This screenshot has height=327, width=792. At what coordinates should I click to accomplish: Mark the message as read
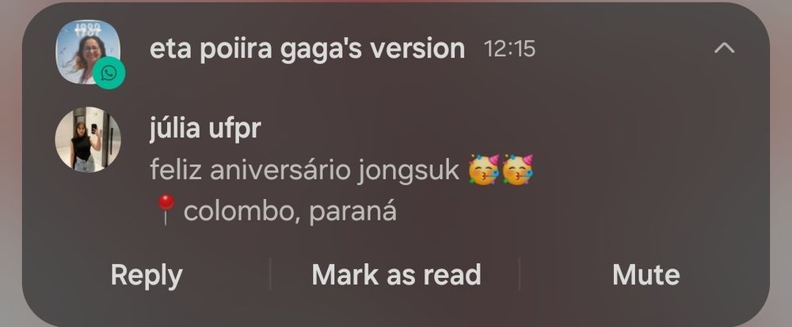tap(396, 275)
